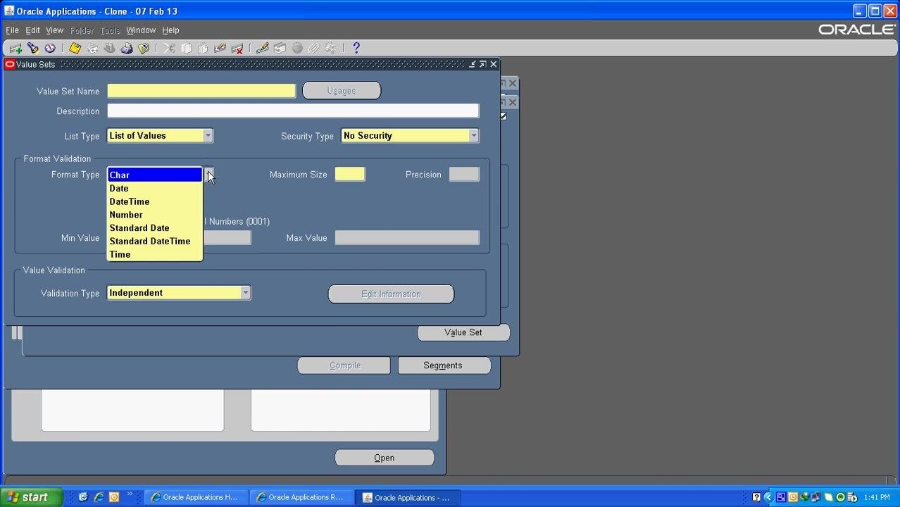The width and height of the screenshot is (900, 507).
Task: Select Number in Format Type list
Action: click(154, 215)
